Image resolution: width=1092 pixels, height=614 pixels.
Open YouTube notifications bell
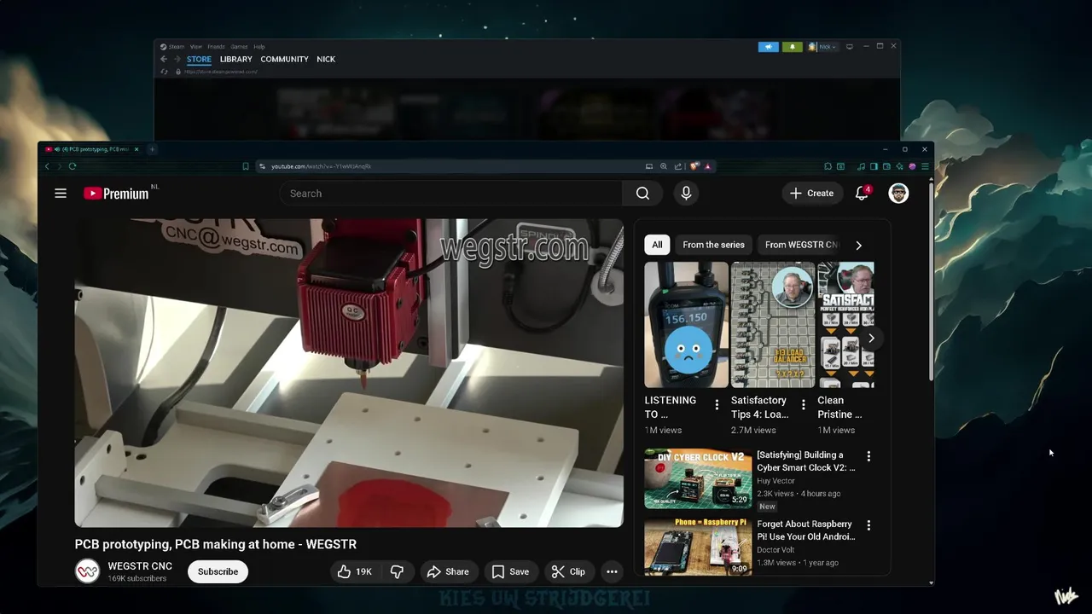point(863,193)
